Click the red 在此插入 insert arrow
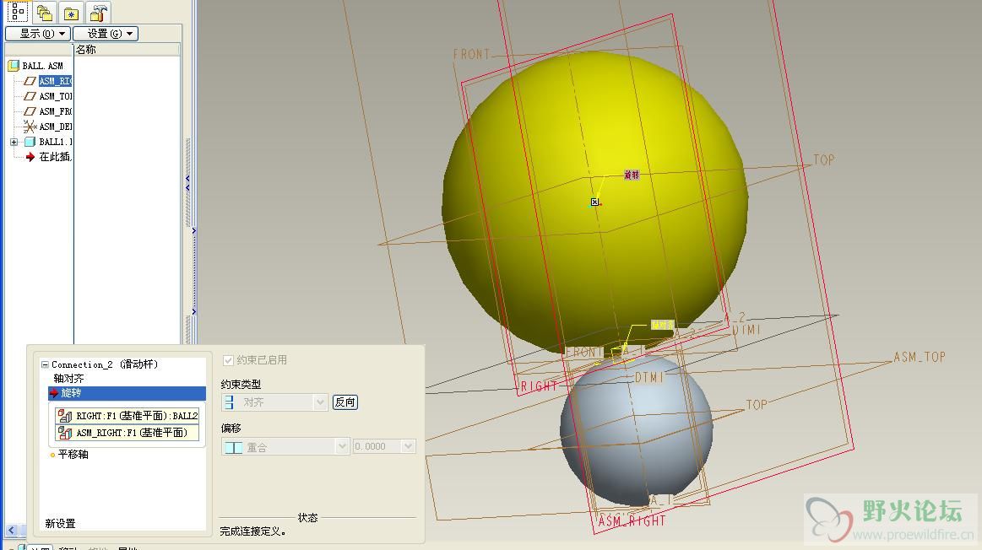 tap(30, 157)
